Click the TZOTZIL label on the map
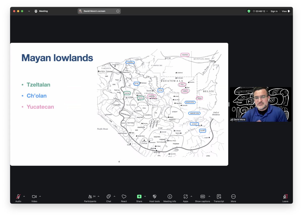 coord(127,93)
